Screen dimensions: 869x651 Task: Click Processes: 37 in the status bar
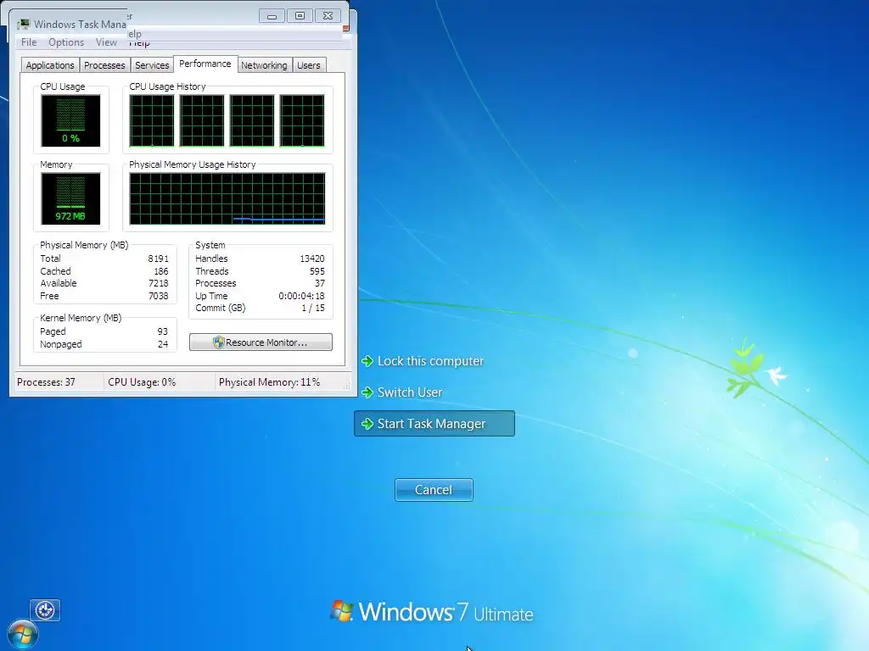[46, 382]
